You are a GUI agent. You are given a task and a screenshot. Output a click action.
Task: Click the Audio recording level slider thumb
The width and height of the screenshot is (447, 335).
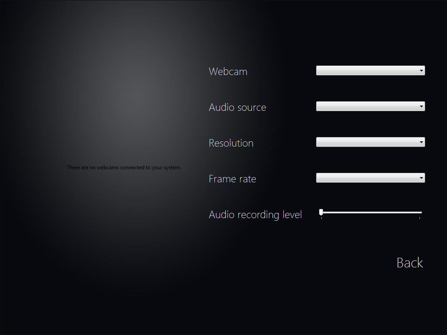[321, 212]
